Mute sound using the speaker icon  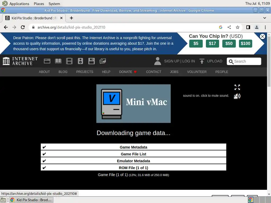click(237, 96)
